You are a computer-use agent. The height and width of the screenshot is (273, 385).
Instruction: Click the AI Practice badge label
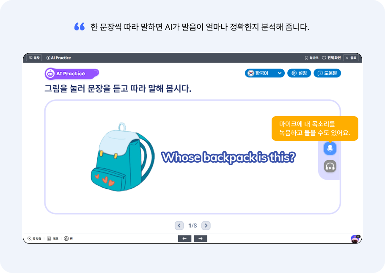point(71,74)
